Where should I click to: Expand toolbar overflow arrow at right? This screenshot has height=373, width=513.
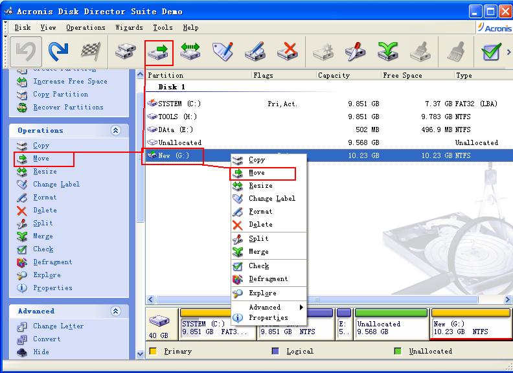(x=508, y=52)
